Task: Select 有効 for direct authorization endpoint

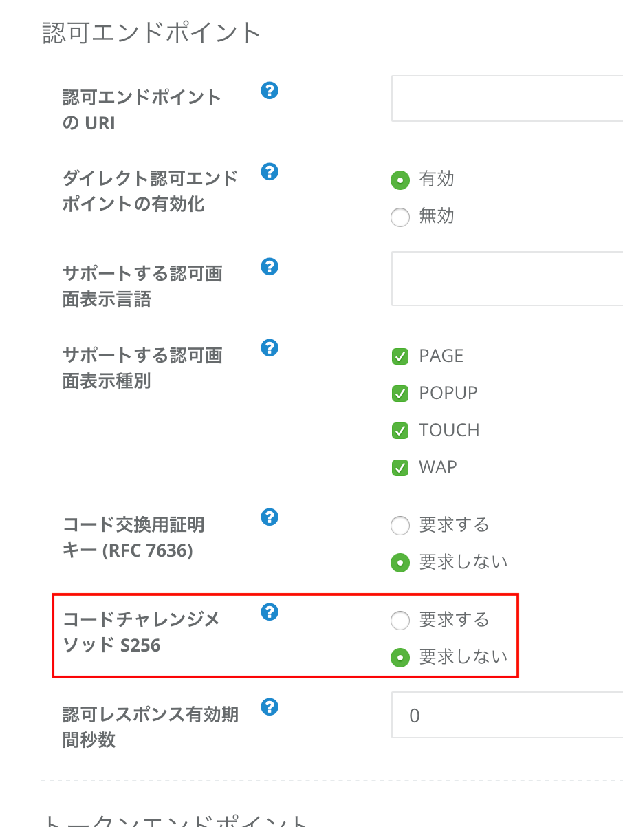Action: [400, 180]
